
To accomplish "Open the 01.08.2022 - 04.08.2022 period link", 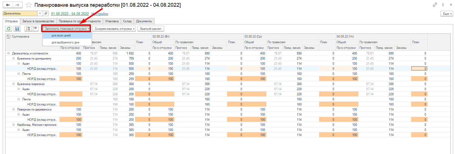I will (x=70, y=14).
